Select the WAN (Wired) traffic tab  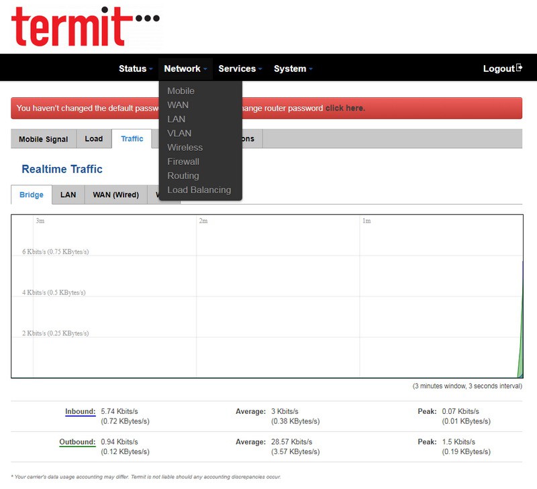(x=115, y=195)
